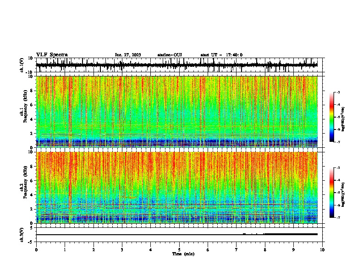Click the "-7" label on ch.1 colorbar
363x280 pixels.
(x=338, y=142)
